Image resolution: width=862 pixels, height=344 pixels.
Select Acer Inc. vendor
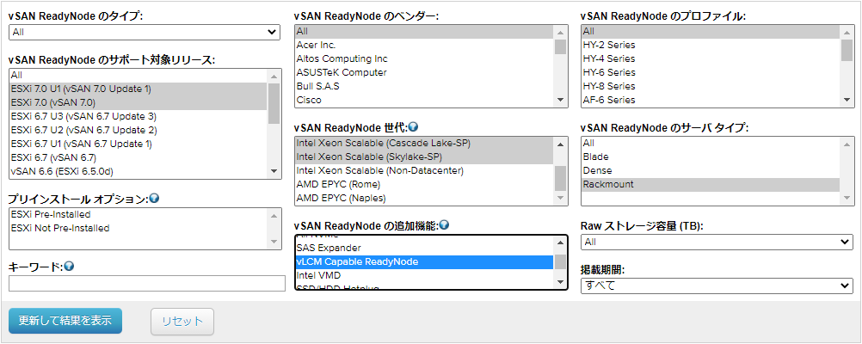click(x=424, y=45)
